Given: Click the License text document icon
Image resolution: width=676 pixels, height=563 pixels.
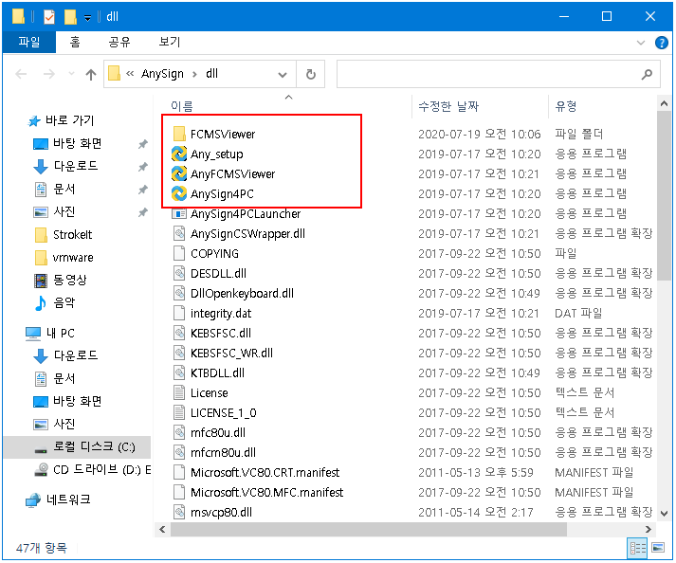Looking at the screenshot, I should tap(179, 392).
